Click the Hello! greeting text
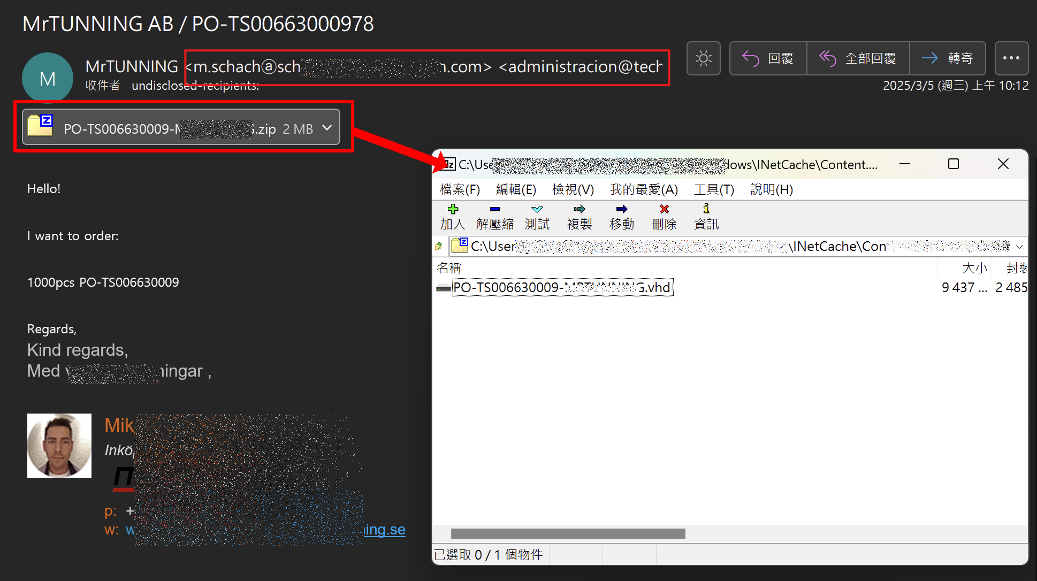Image resolution: width=1037 pixels, height=581 pixels. pos(44,189)
